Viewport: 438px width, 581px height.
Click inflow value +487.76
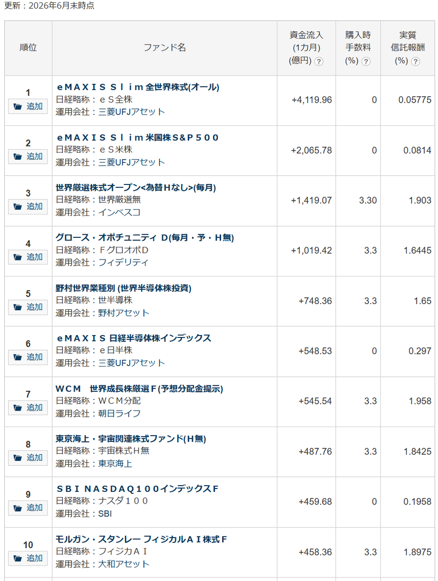316,452
